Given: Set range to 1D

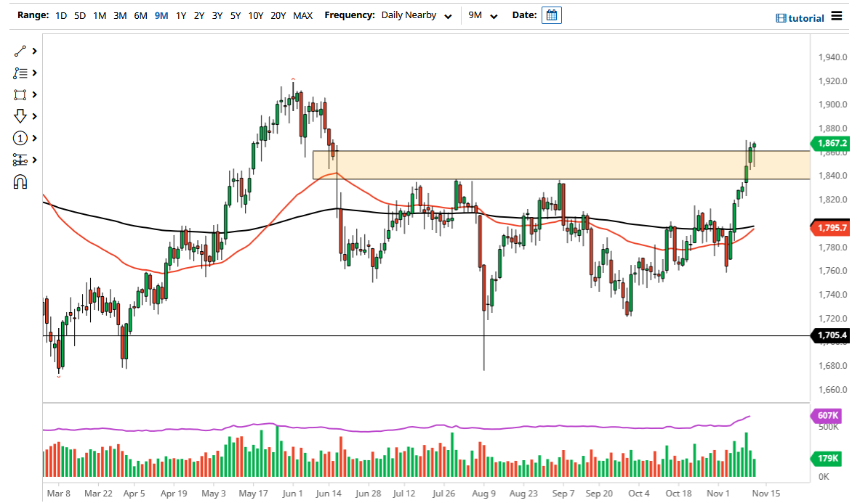Looking at the screenshot, I should click(61, 15).
